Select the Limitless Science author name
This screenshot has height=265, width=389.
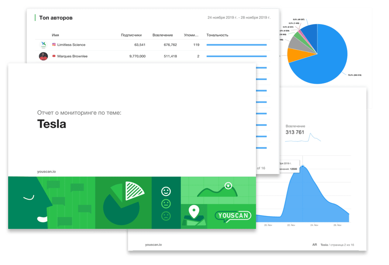71,45
